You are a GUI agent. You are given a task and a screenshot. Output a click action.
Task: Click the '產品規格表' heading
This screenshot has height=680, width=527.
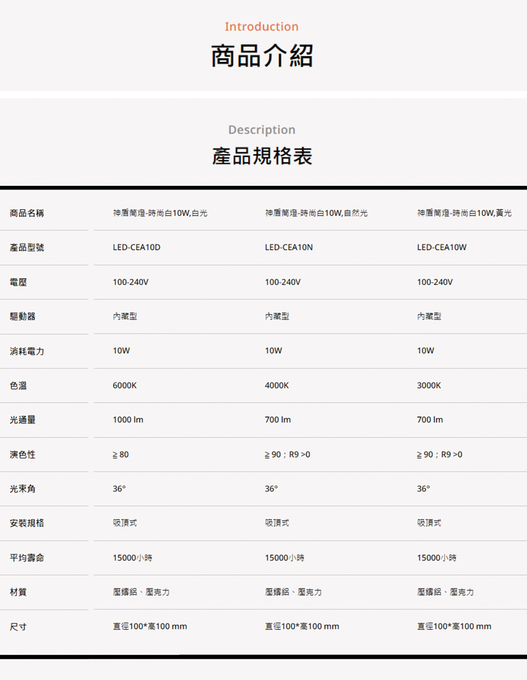coord(262,157)
